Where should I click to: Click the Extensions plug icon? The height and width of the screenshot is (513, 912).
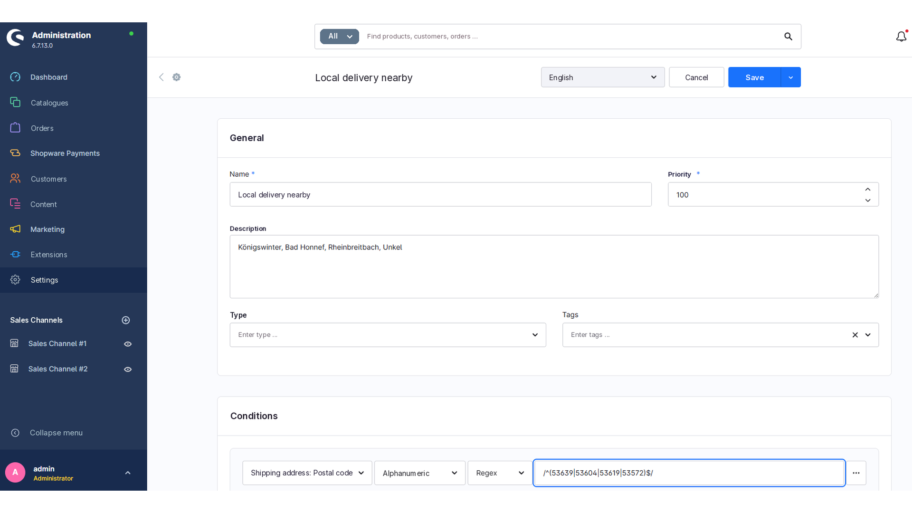pos(15,255)
